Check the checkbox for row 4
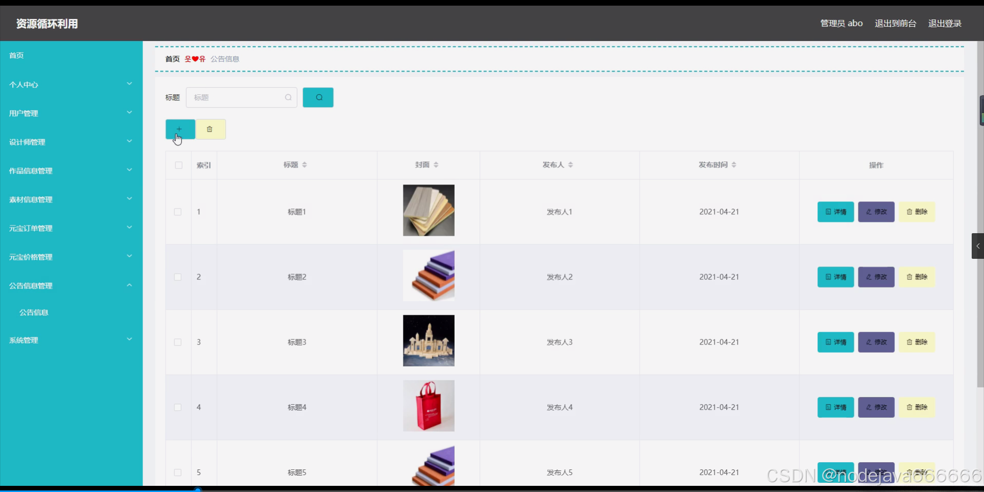 (x=178, y=407)
